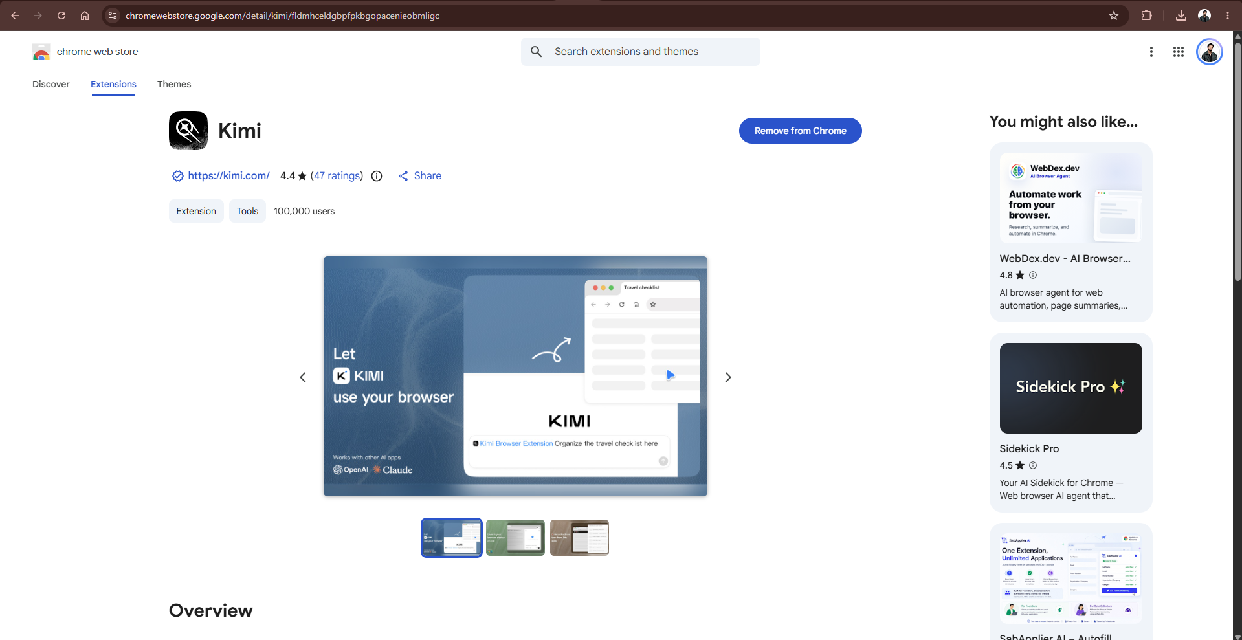
Task: Click the main Kimi promo screenshot
Action: (x=515, y=377)
